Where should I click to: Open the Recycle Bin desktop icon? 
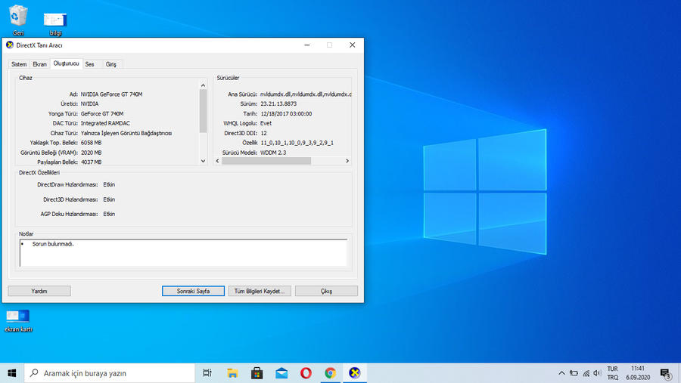18,20
